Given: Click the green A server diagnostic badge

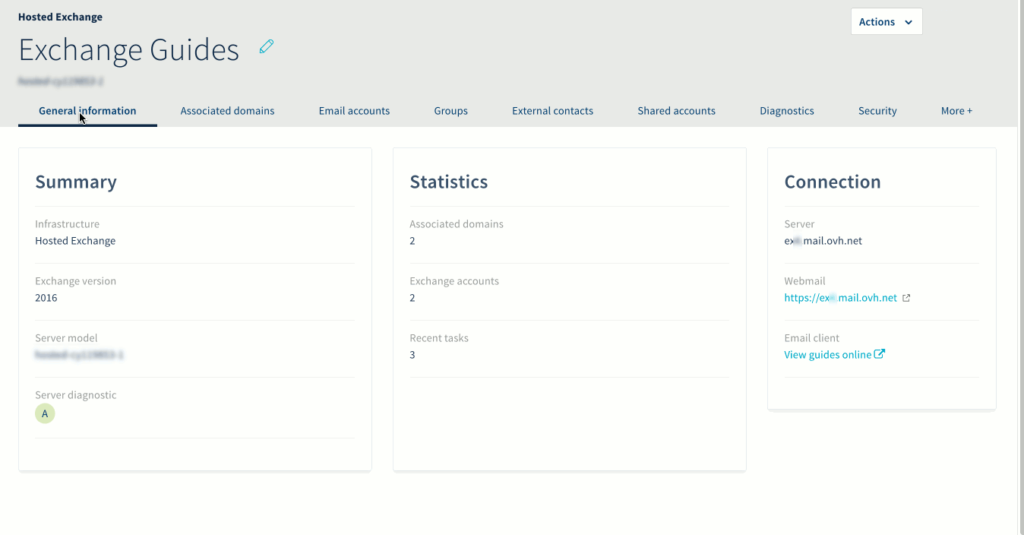Looking at the screenshot, I should 45,413.
